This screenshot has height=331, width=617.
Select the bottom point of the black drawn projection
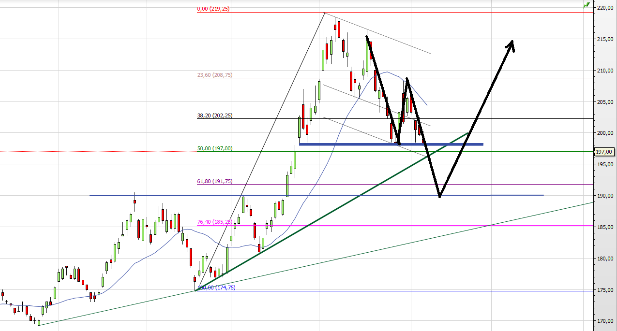click(x=439, y=196)
